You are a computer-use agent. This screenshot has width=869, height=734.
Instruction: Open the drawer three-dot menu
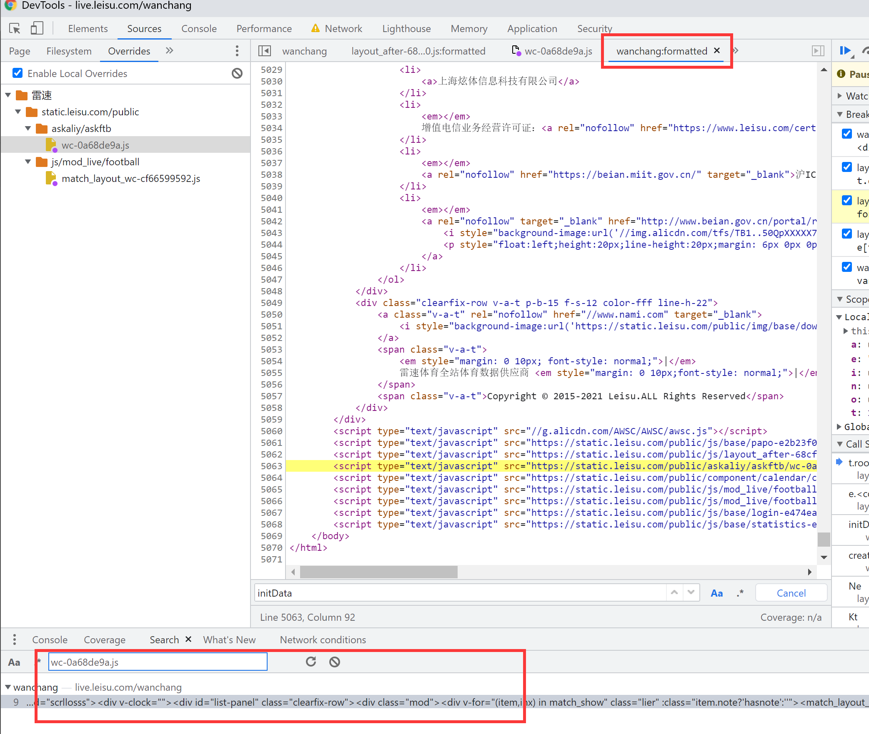(15, 639)
